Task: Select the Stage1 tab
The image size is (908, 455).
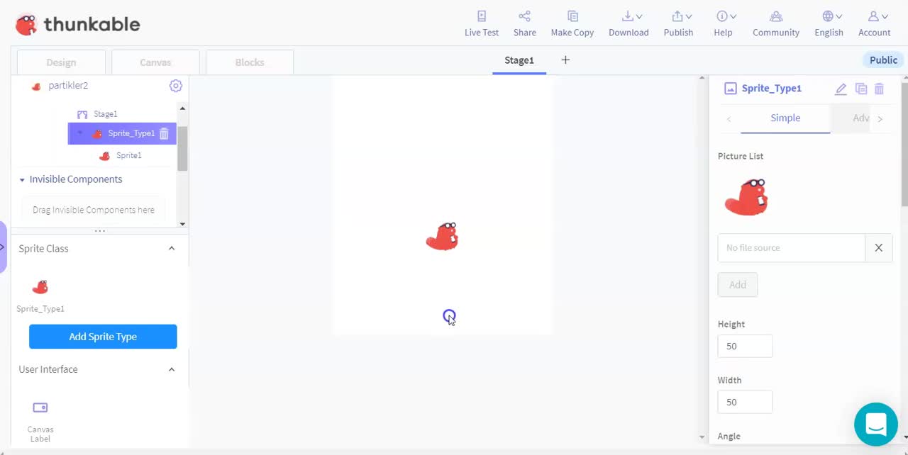Action: tap(519, 60)
